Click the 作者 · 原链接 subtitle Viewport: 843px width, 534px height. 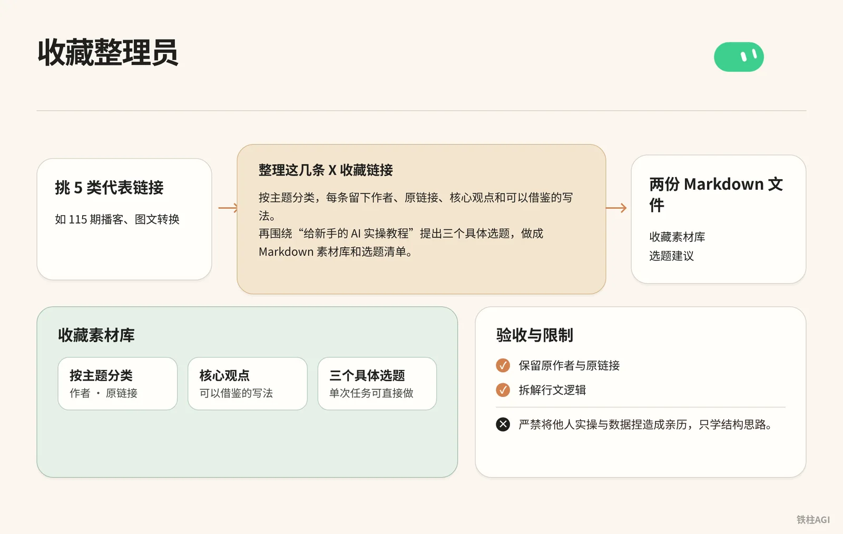click(104, 393)
